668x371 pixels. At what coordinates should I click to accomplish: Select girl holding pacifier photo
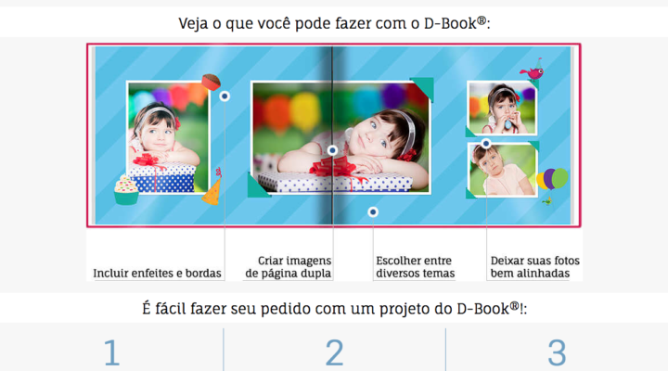click(x=502, y=108)
